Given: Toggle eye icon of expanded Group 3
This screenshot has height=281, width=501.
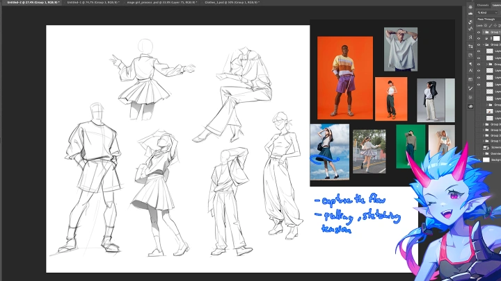Looking at the screenshot, I should click(479, 44).
